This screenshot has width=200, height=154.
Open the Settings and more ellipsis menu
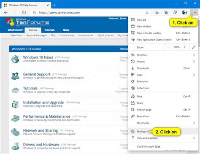pyautogui.click(x=194, y=13)
